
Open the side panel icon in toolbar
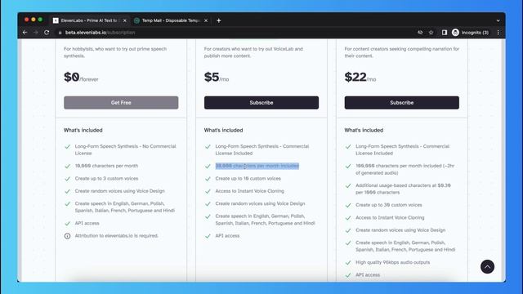tap(445, 33)
